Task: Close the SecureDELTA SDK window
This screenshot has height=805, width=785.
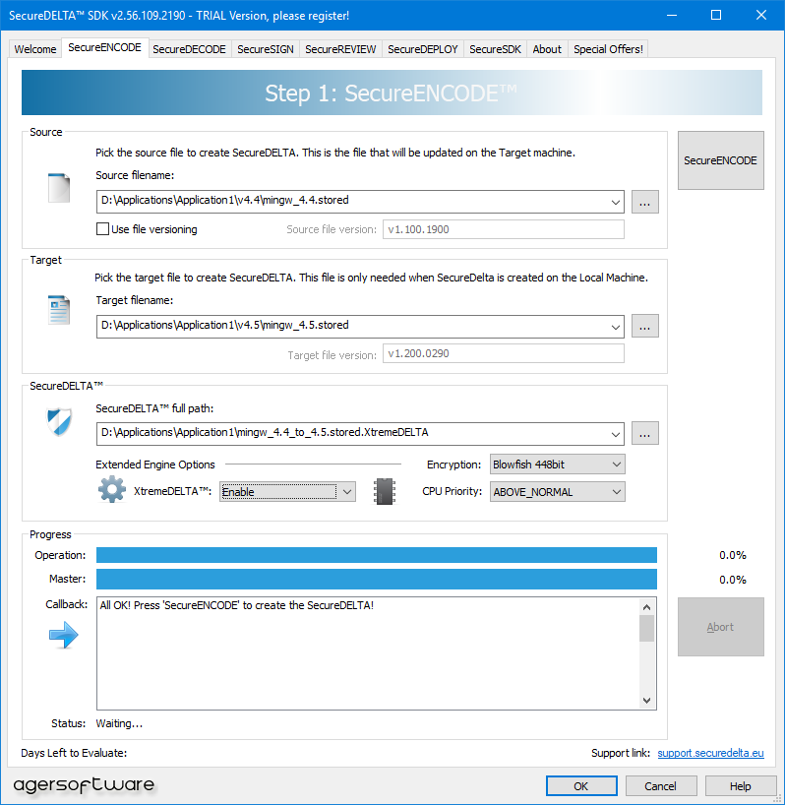Action: (761, 15)
